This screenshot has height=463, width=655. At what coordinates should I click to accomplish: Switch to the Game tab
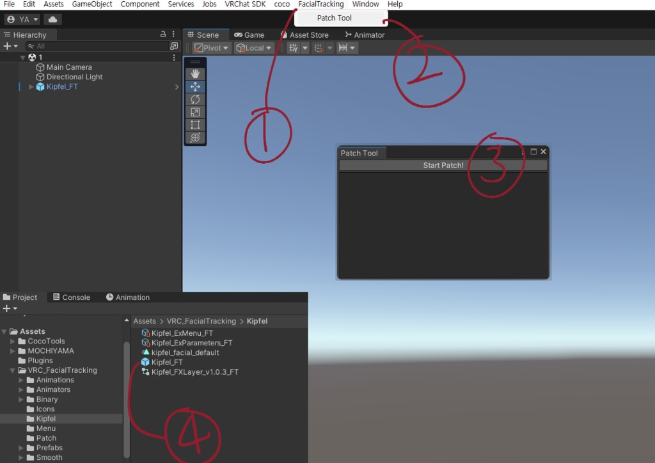249,35
